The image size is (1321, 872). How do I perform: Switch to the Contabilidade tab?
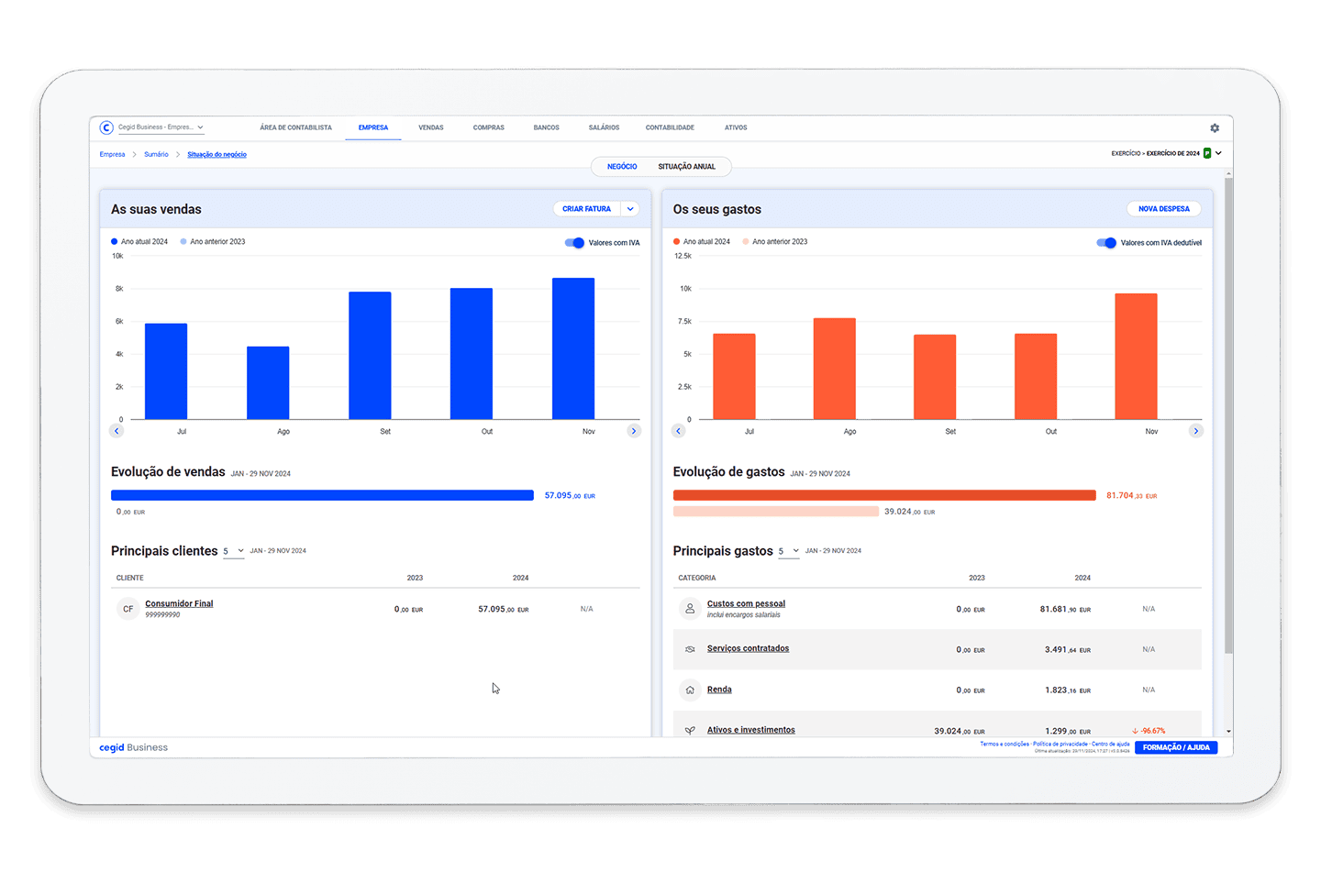click(670, 127)
